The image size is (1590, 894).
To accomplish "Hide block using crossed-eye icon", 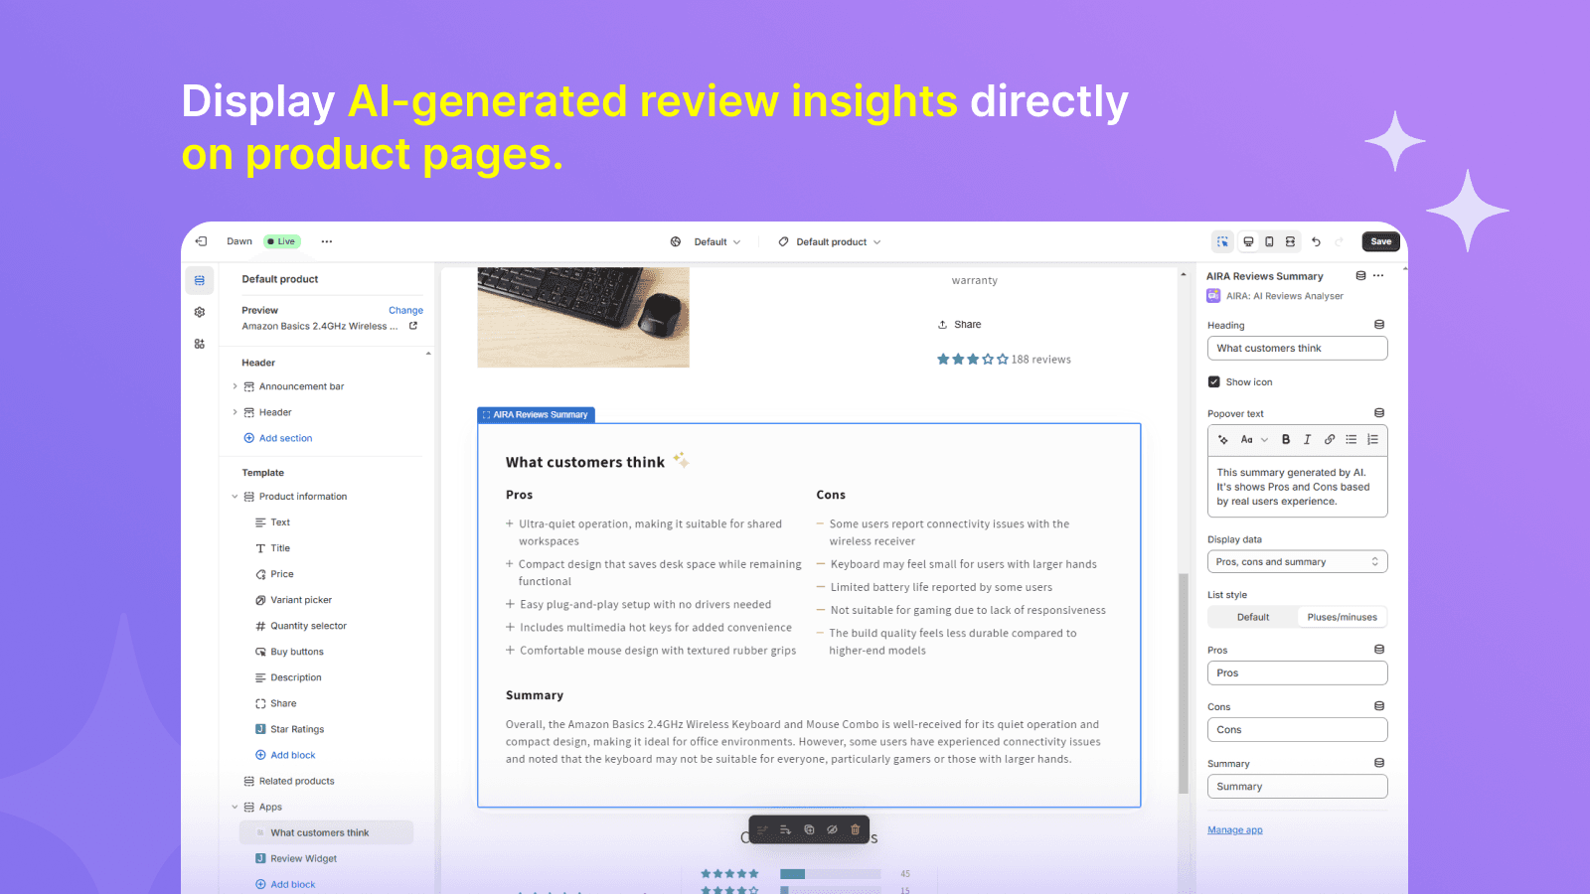I will click(832, 829).
